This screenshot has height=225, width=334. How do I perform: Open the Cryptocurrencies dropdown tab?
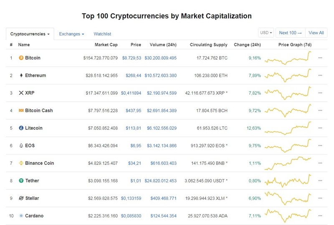click(30, 34)
